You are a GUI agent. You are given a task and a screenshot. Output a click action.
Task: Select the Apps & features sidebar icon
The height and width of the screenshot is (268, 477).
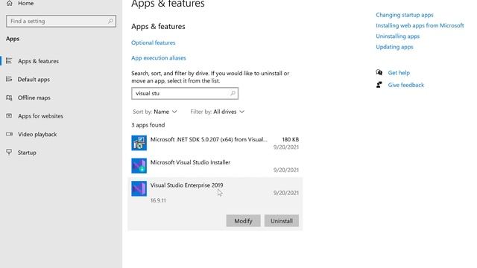(x=9, y=61)
